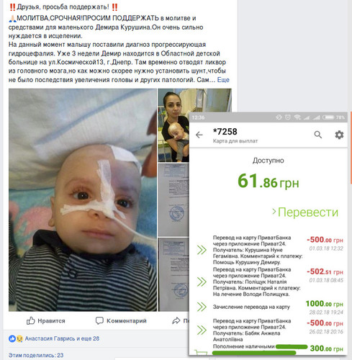Open the Этим поделились: 23 shares link
352x360 pixels.
tap(36, 355)
